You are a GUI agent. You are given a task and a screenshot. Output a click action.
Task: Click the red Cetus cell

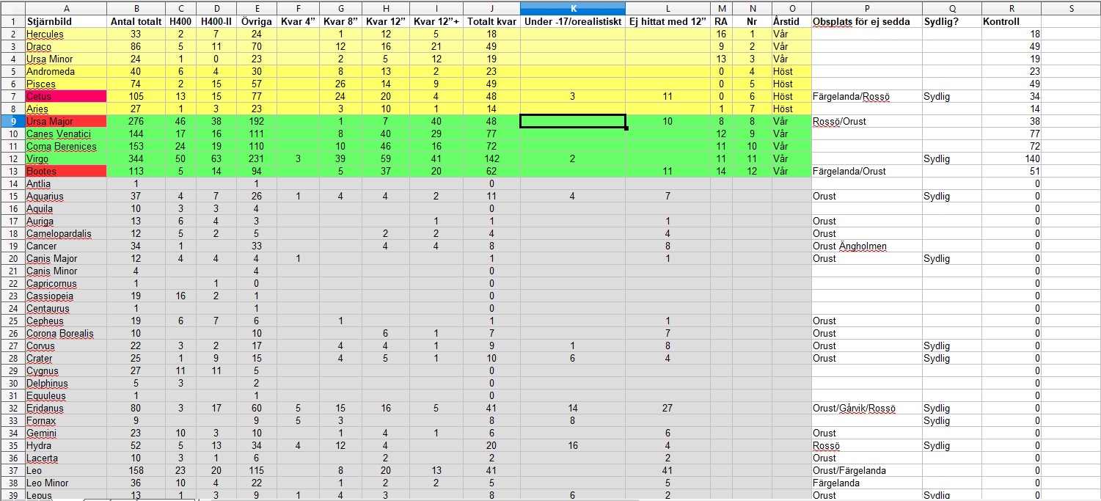coord(65,96)
